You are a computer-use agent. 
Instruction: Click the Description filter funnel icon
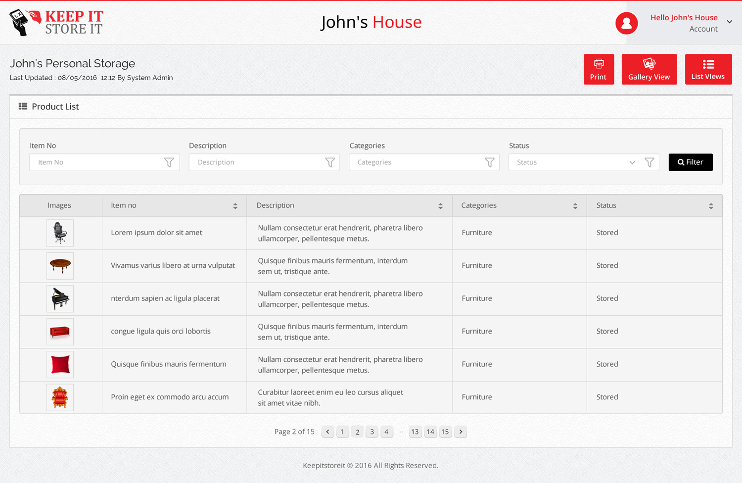click(x=330, y=162)
